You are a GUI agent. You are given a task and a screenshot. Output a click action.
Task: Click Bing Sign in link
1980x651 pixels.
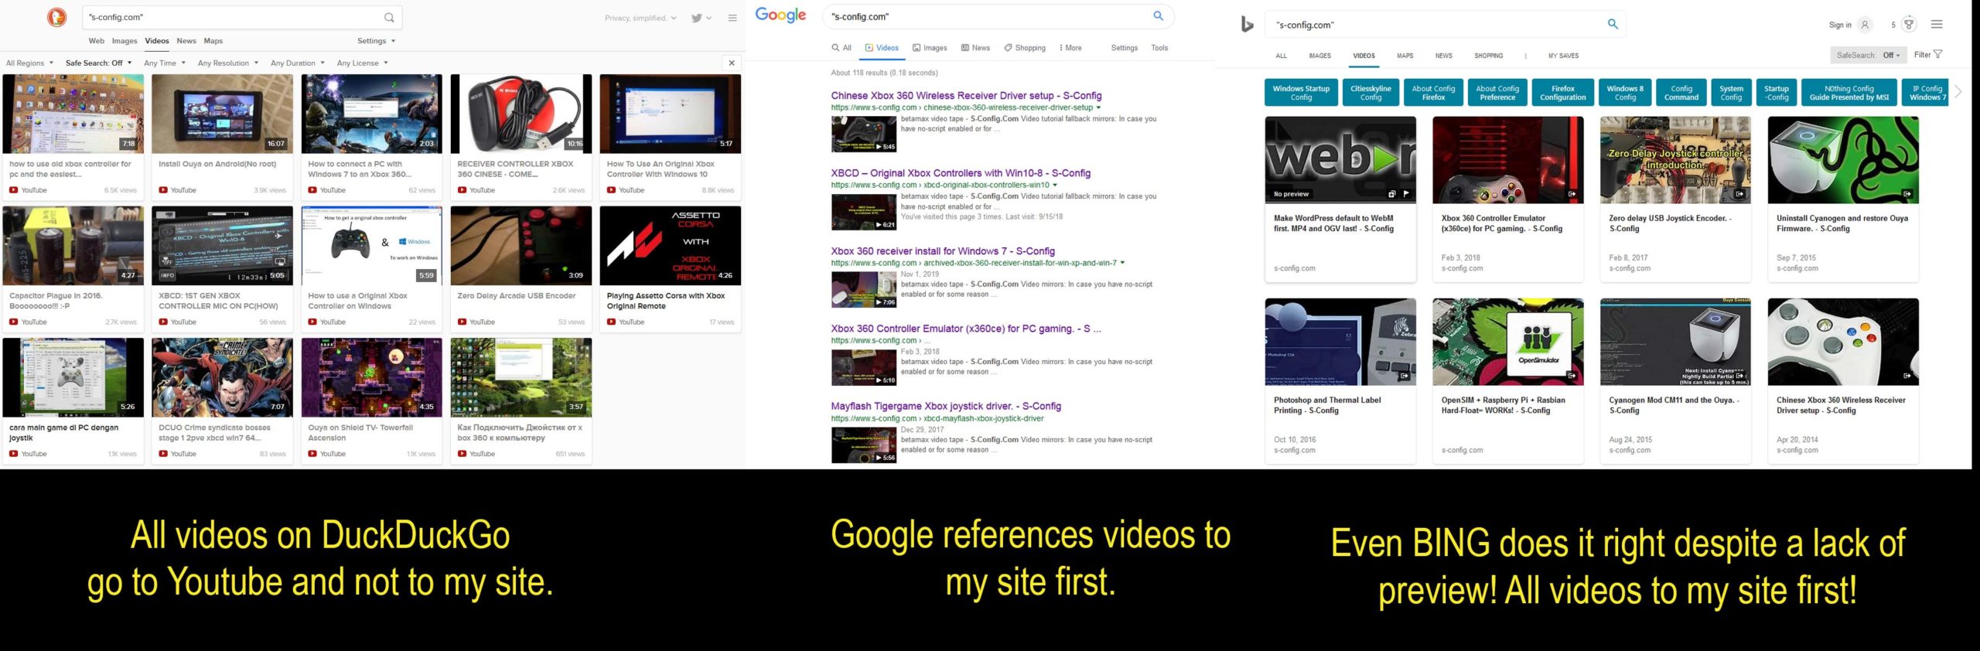coord(1840,25)
